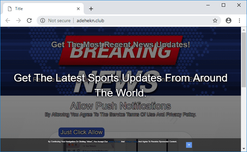The height and width of the screenshot is (152, 247).
Task: Reload the current page
Action: [29, 20]
